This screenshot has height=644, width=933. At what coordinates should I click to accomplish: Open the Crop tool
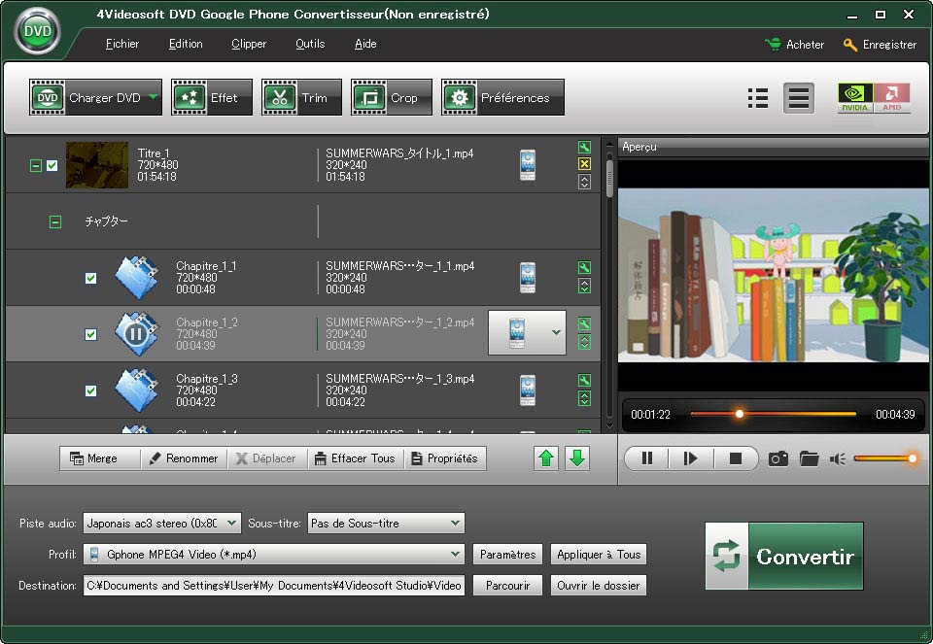click(x=392, y=97)
